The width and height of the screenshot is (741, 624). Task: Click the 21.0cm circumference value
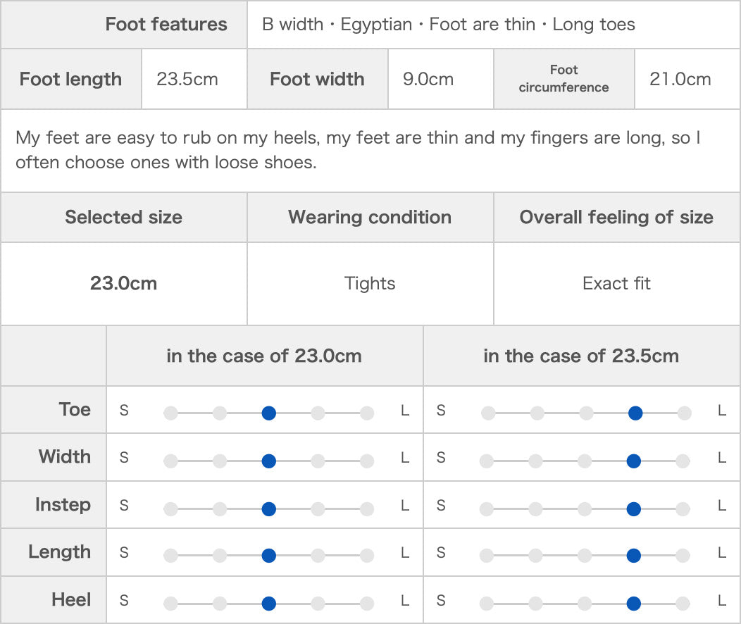(680, 79)
